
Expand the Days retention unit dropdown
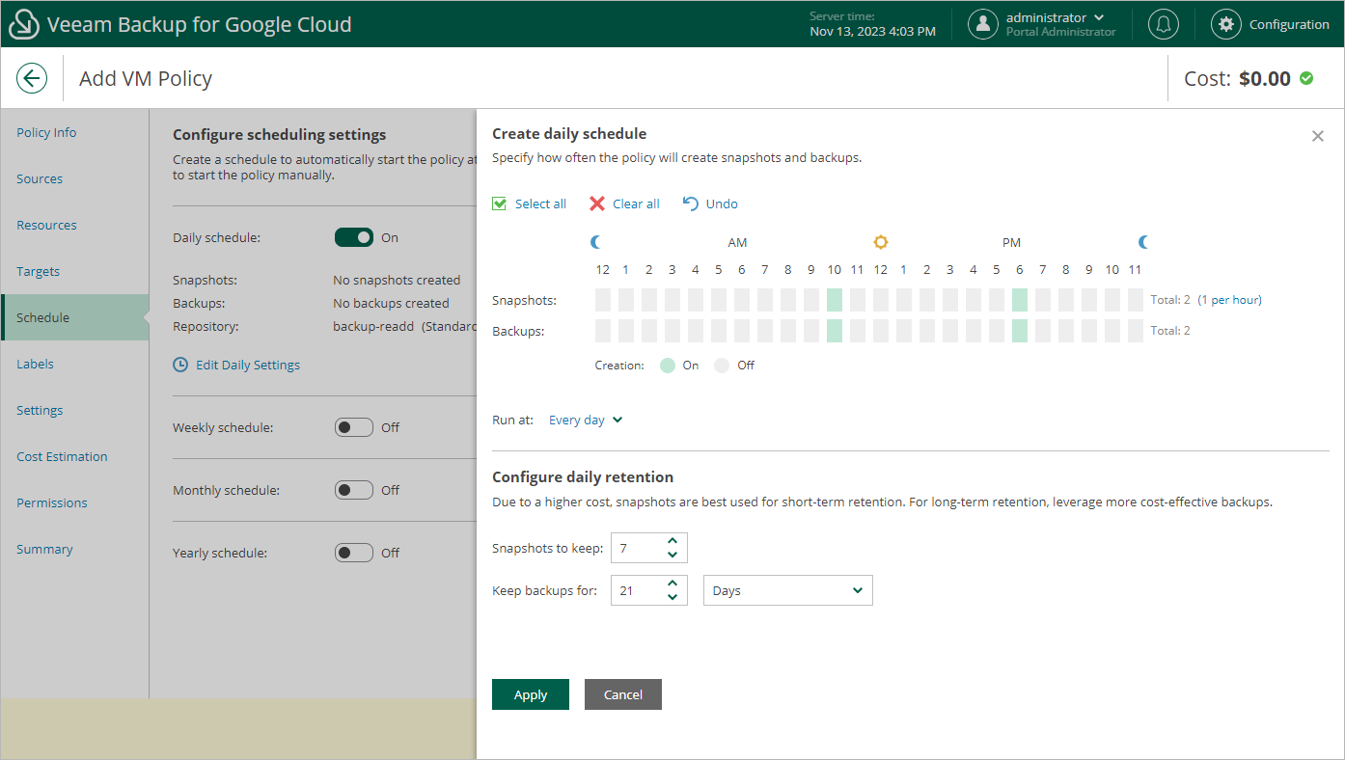click(787, 590)
